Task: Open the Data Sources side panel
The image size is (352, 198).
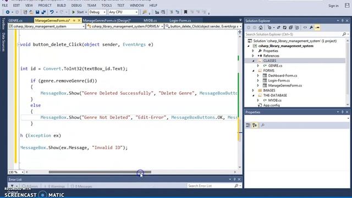Action: (x=3, y=42)
